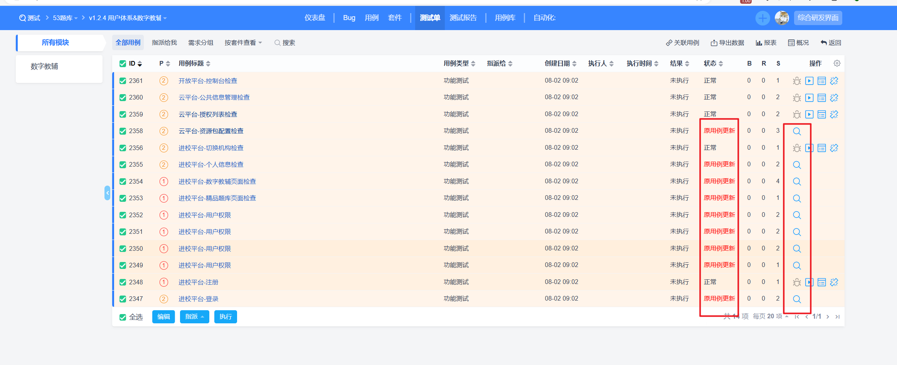Click the bug icon in row 2361
Viewport: 897px width, 365px height.
pyautogui.click(x=796, y=81)
